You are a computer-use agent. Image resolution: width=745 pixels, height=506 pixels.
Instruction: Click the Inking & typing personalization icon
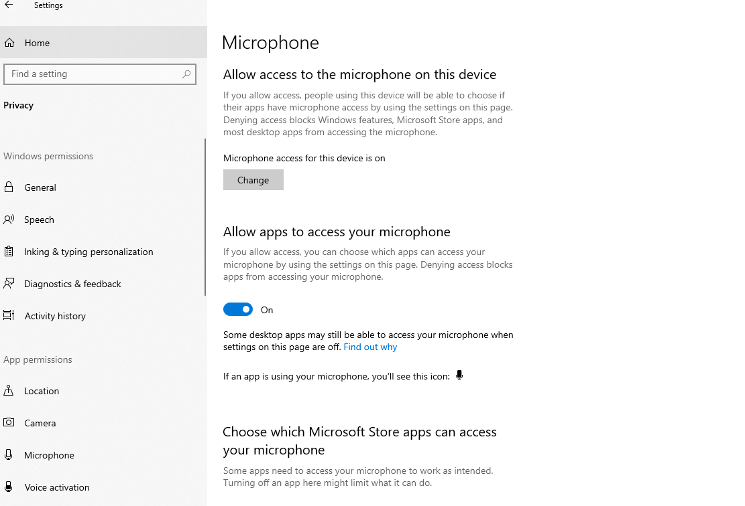tap(9, 252)
